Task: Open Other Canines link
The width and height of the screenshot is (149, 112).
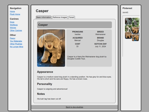Action: coord(16,30)
